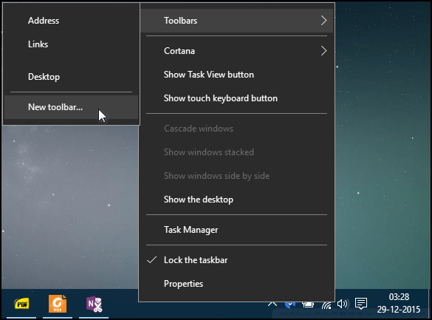Viewport: 432px width, 320px height.
Task: Click the clock showing 03:28
Action: tap(399, 297)
